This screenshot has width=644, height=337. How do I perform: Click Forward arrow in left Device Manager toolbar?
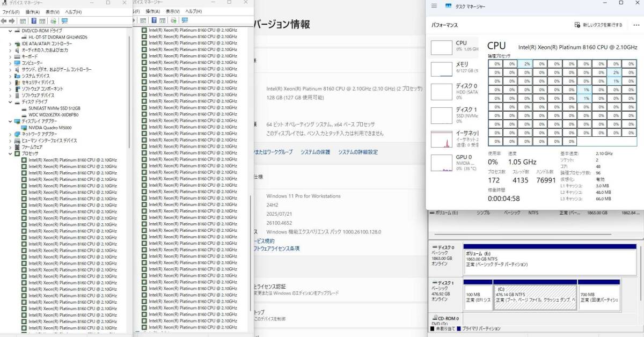[11, 21]
